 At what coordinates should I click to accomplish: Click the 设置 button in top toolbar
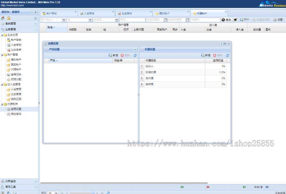coord(278,20)
